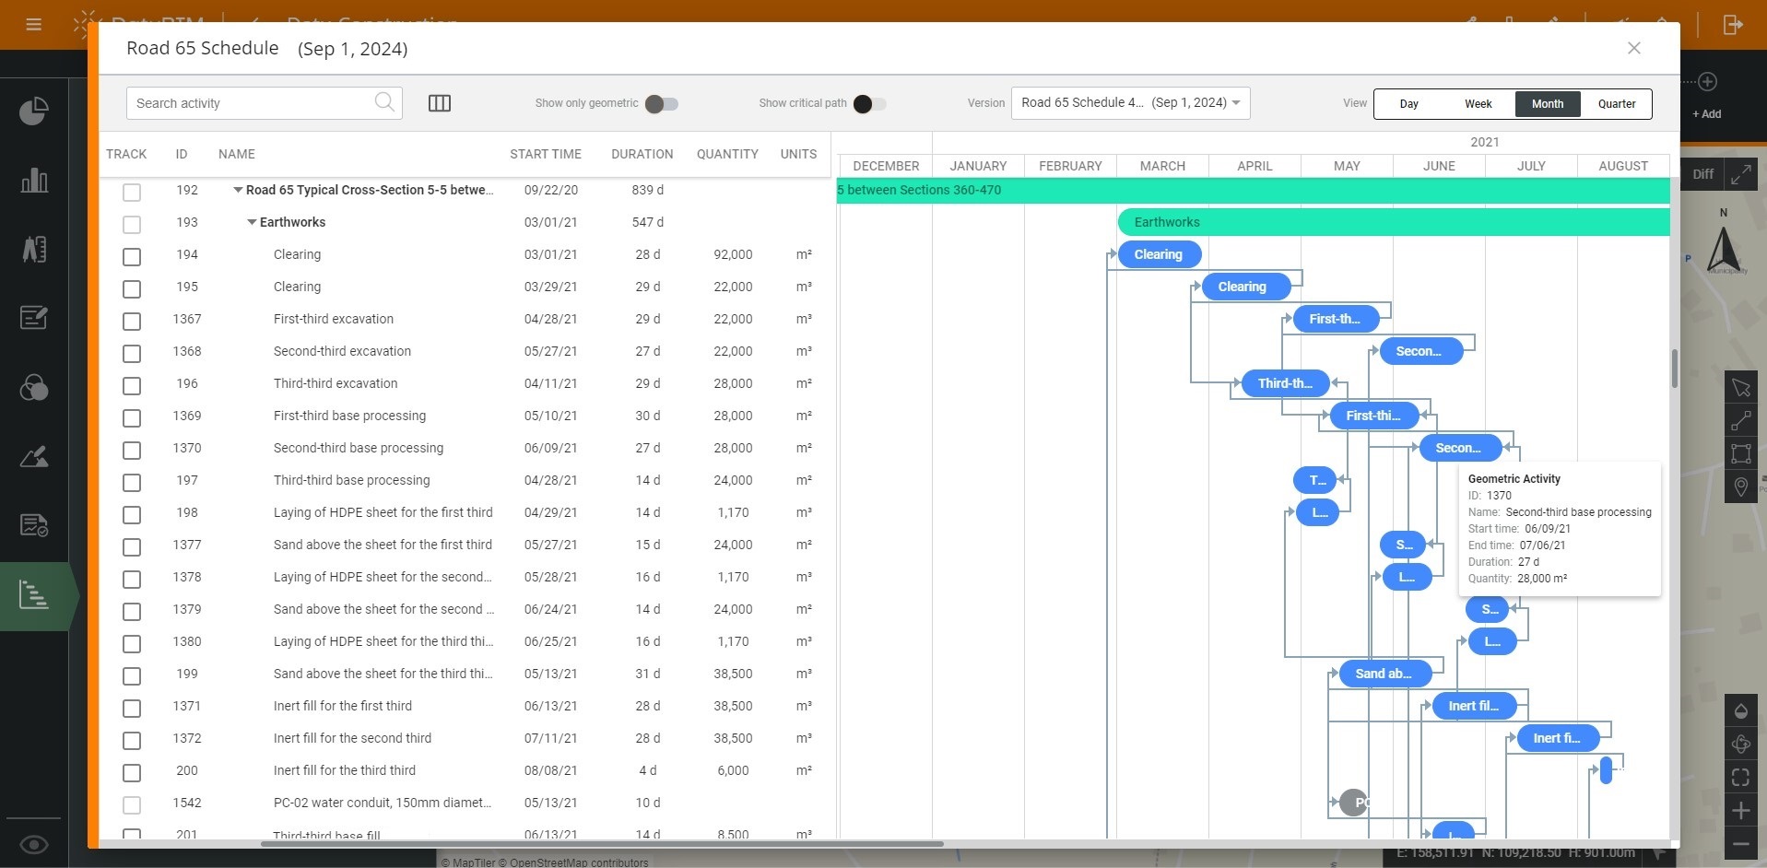The width and height of the screenshot is (1767, 868).
Task: Zoom out with the minus map button
Action: (1741, 843)
